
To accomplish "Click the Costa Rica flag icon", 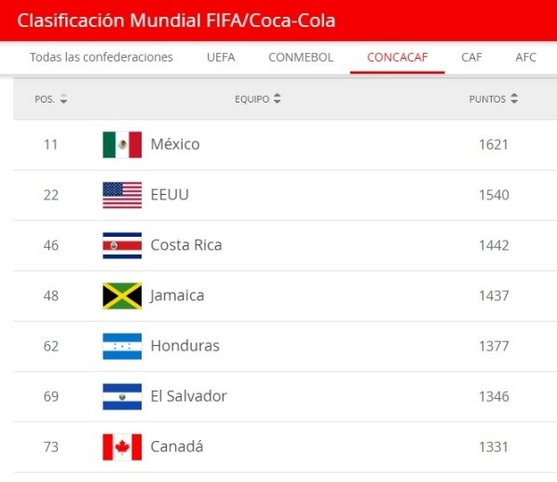I will (122, 245).
